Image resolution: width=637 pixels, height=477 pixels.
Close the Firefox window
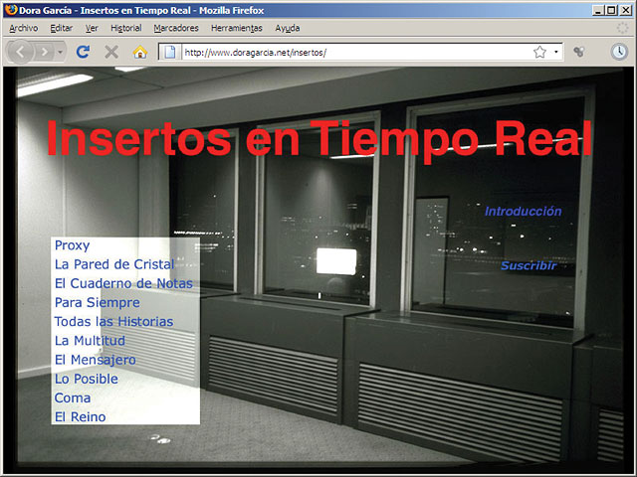point(626,10)
